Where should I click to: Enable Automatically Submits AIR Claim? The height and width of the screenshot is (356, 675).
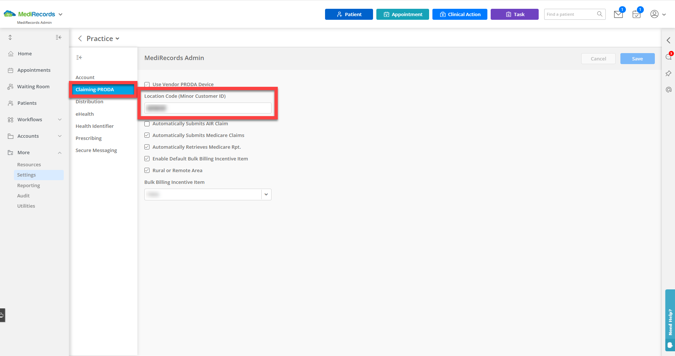coord(147,124)
